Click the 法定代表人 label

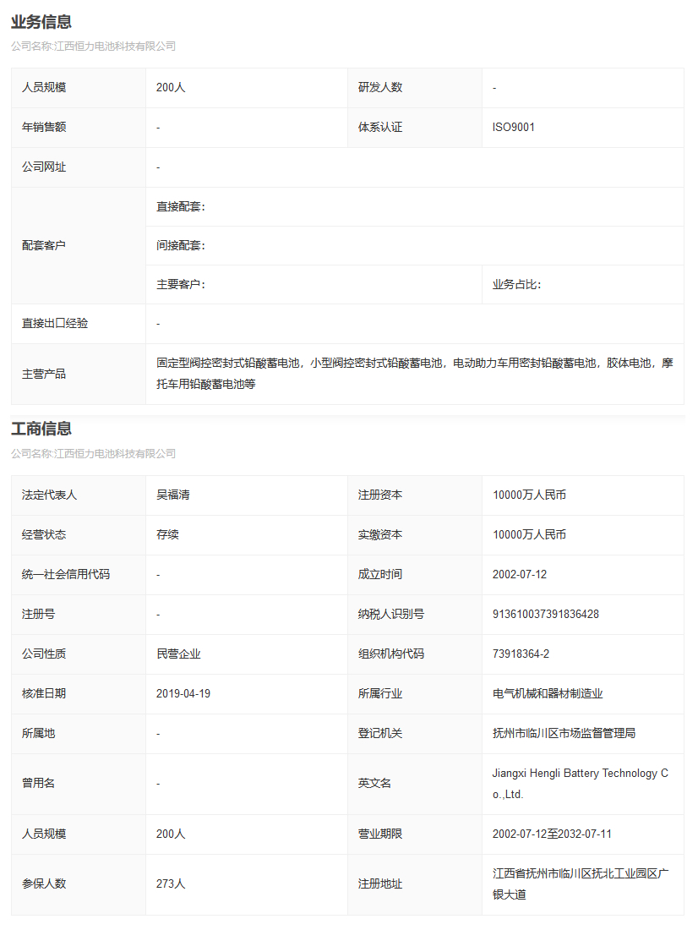[49, 495]
